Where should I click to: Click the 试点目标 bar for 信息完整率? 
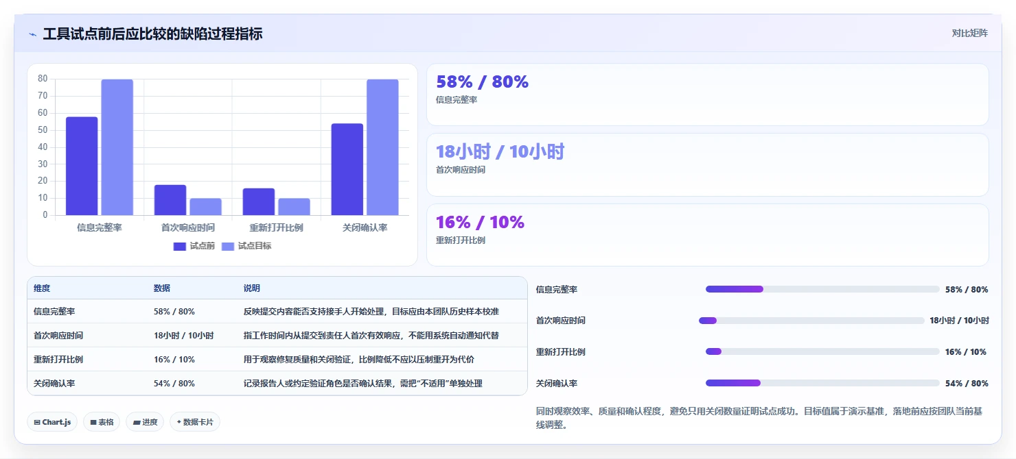(x=117, y=147)
